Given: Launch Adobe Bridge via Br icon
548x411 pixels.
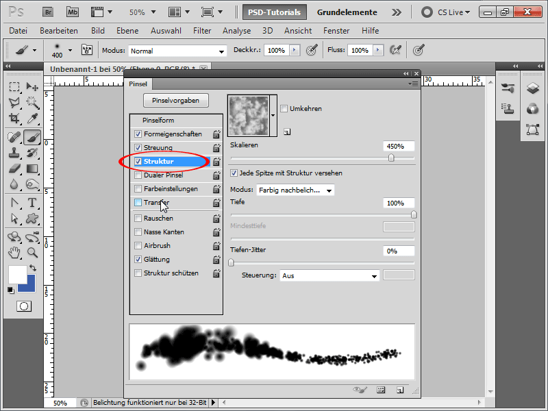Looking at the screenshot, I should (48, 12).
